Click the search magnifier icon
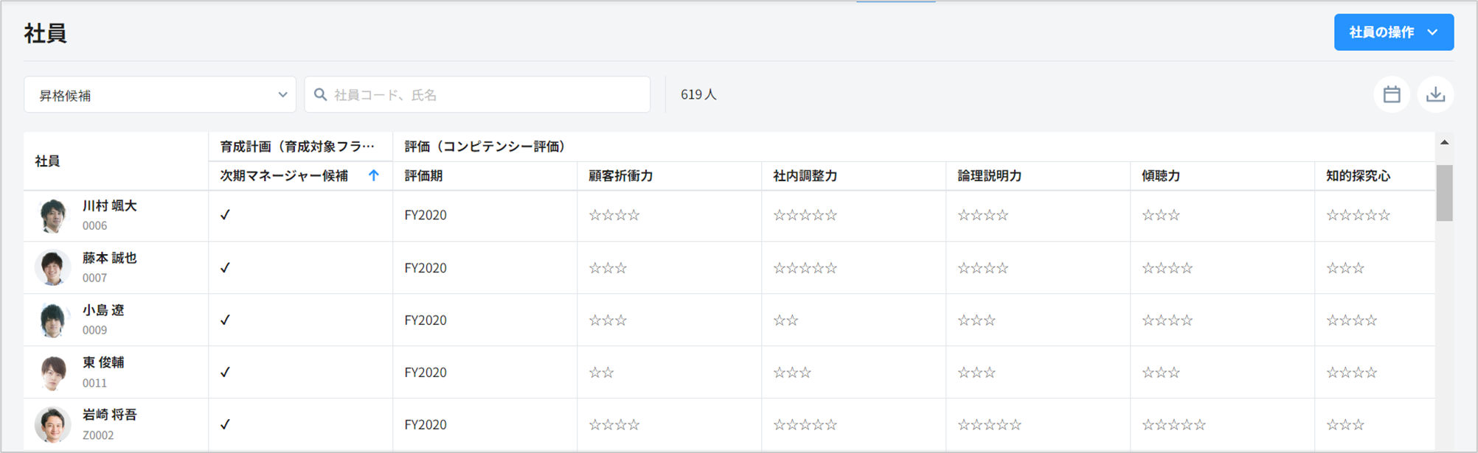 click(320, 95)
